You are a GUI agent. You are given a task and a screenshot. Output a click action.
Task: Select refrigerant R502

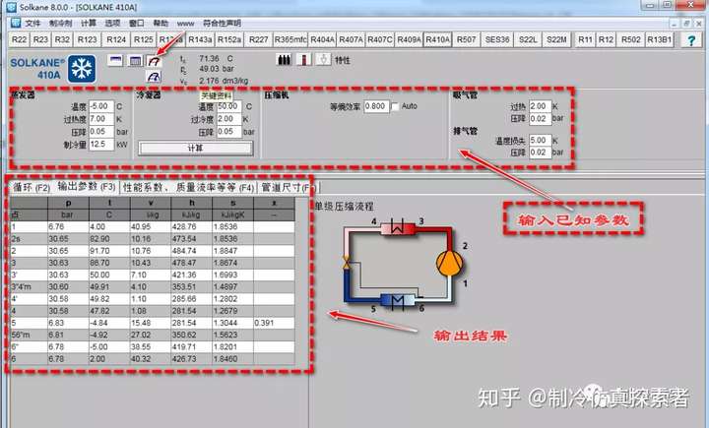(631, 39)
